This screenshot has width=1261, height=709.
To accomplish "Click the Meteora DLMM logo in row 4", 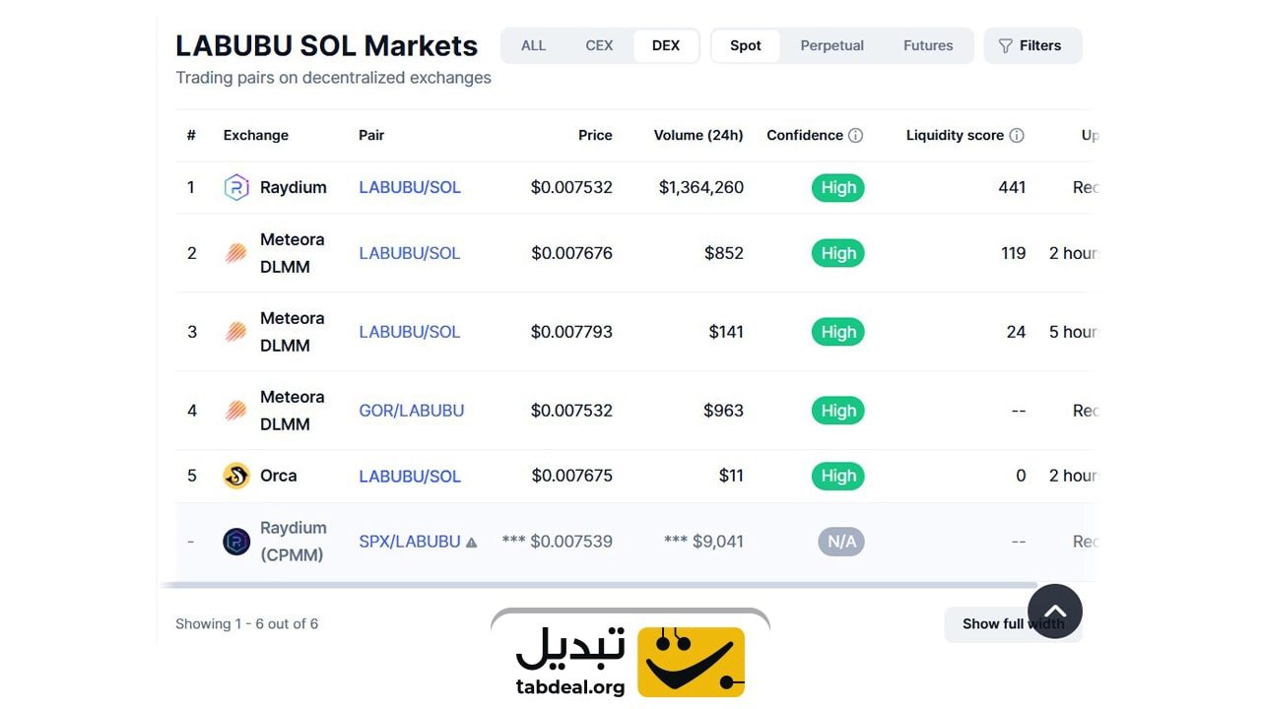I will [x=236, y=411].
